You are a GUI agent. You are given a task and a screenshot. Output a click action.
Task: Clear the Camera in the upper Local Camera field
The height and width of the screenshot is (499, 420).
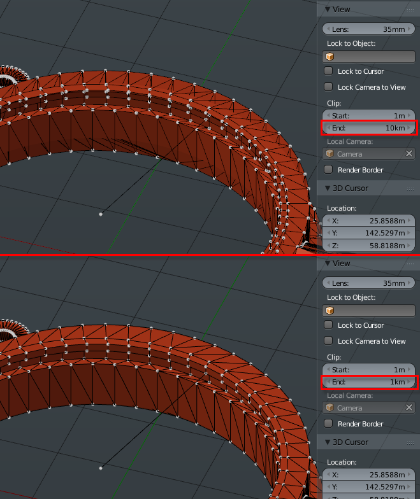click(x=409, y=154)
